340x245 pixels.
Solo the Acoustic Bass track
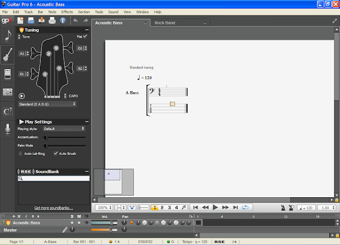click(72, 223)
